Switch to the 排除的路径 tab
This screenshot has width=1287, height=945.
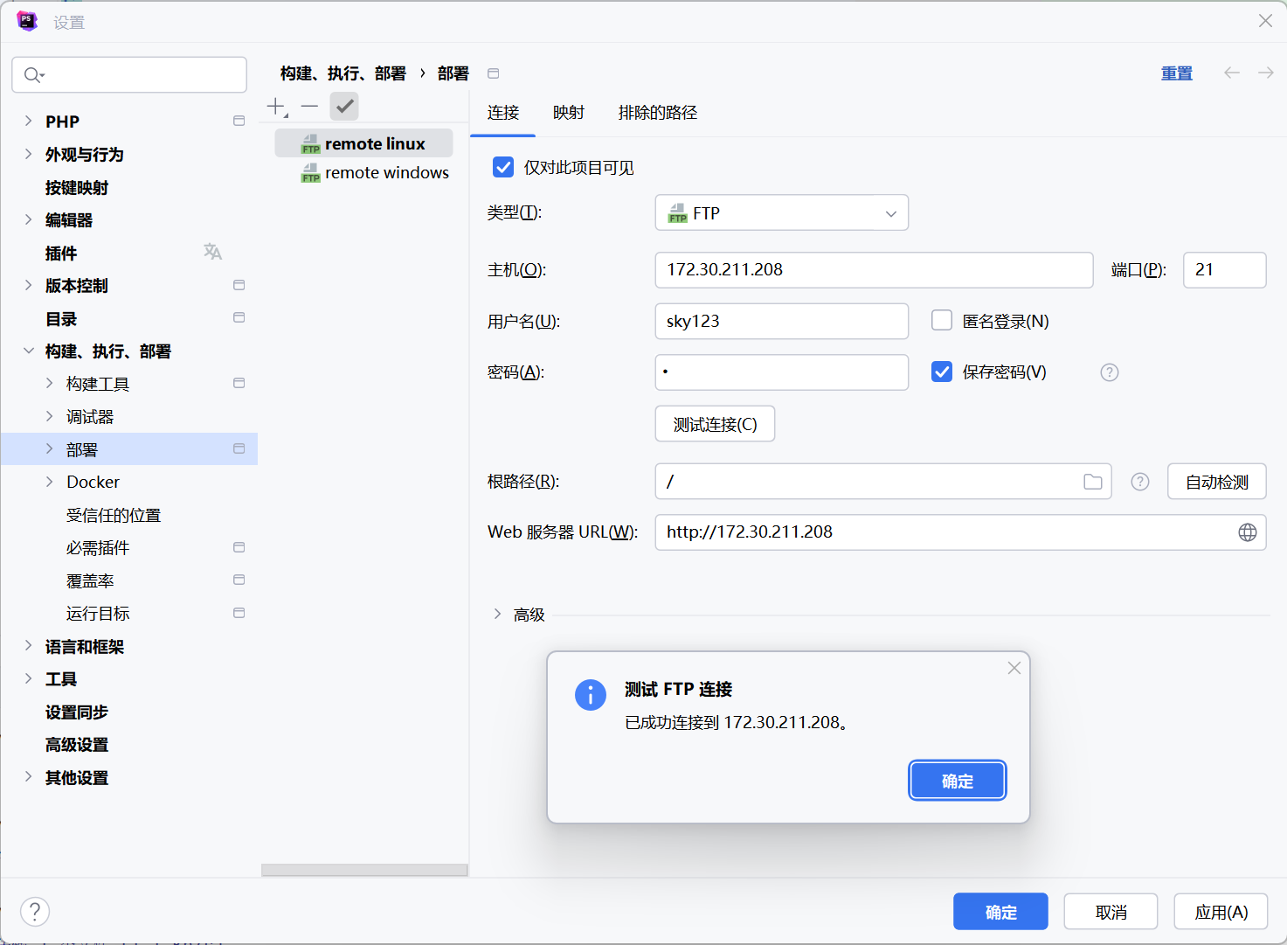tap(657, 113)
